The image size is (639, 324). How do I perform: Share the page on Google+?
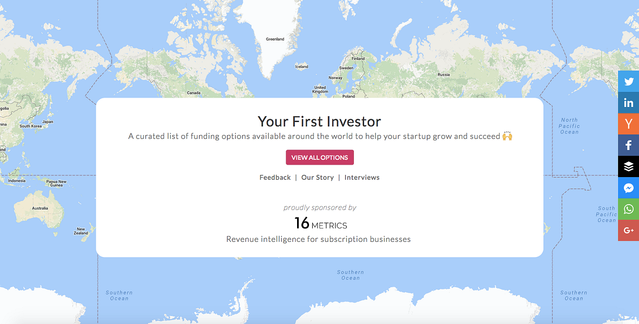pos(628,231)
